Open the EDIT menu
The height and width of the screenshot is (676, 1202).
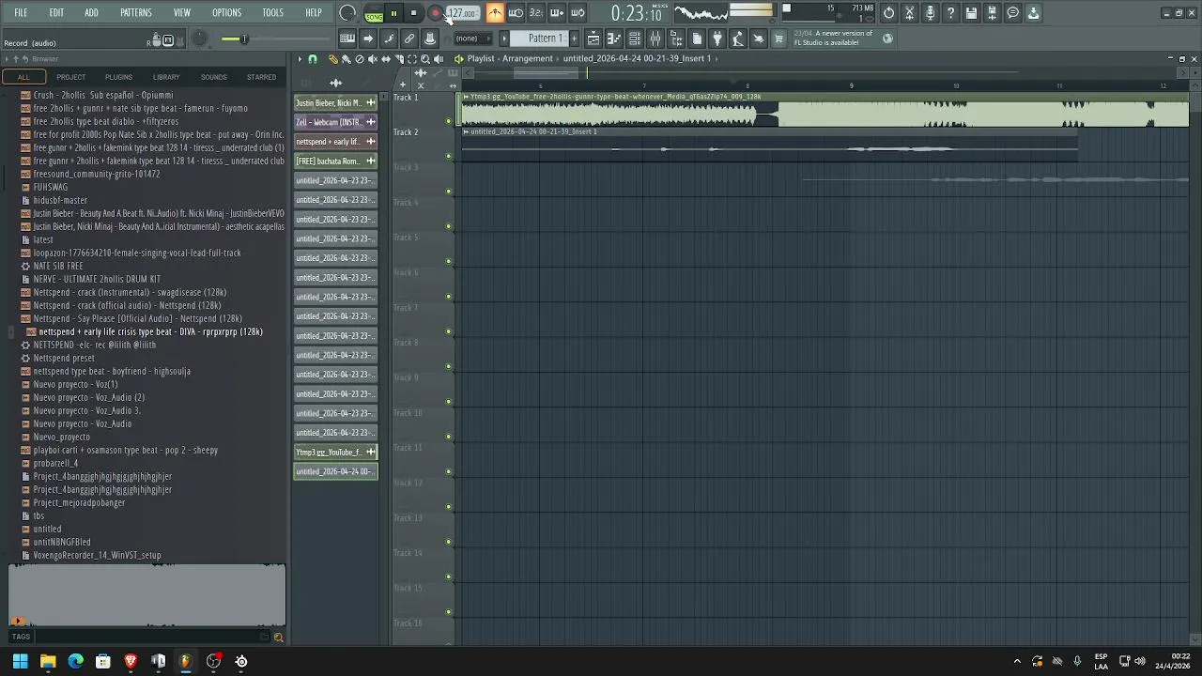click(x=56, y=13)
